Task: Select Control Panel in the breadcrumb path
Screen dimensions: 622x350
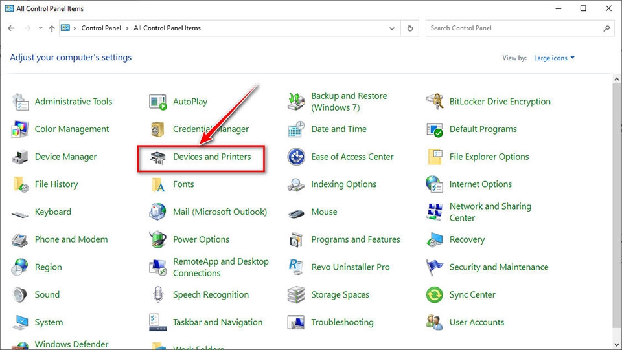Action: pos(101,28)
